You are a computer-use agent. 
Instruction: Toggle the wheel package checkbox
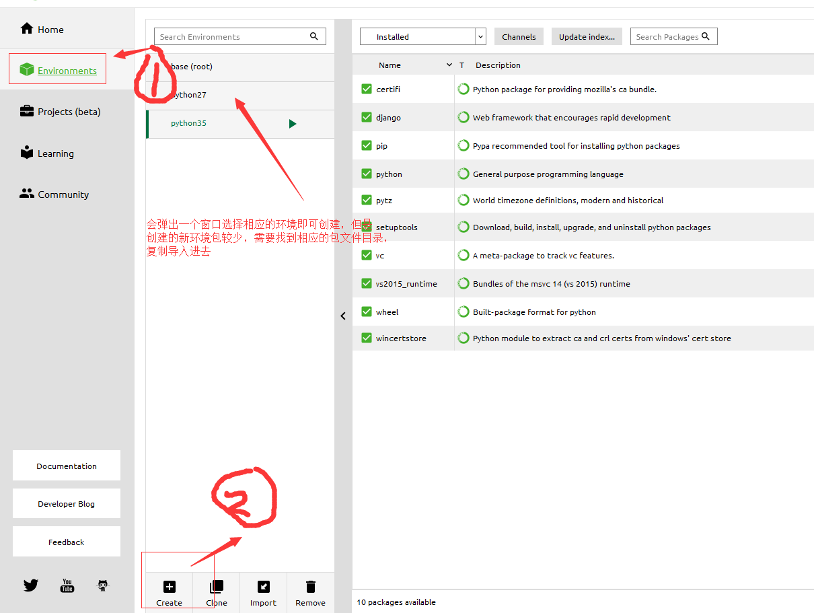[367, 312]
